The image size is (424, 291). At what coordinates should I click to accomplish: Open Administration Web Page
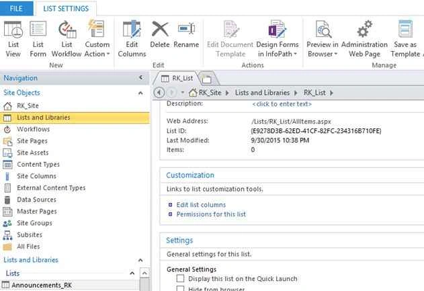364,39
